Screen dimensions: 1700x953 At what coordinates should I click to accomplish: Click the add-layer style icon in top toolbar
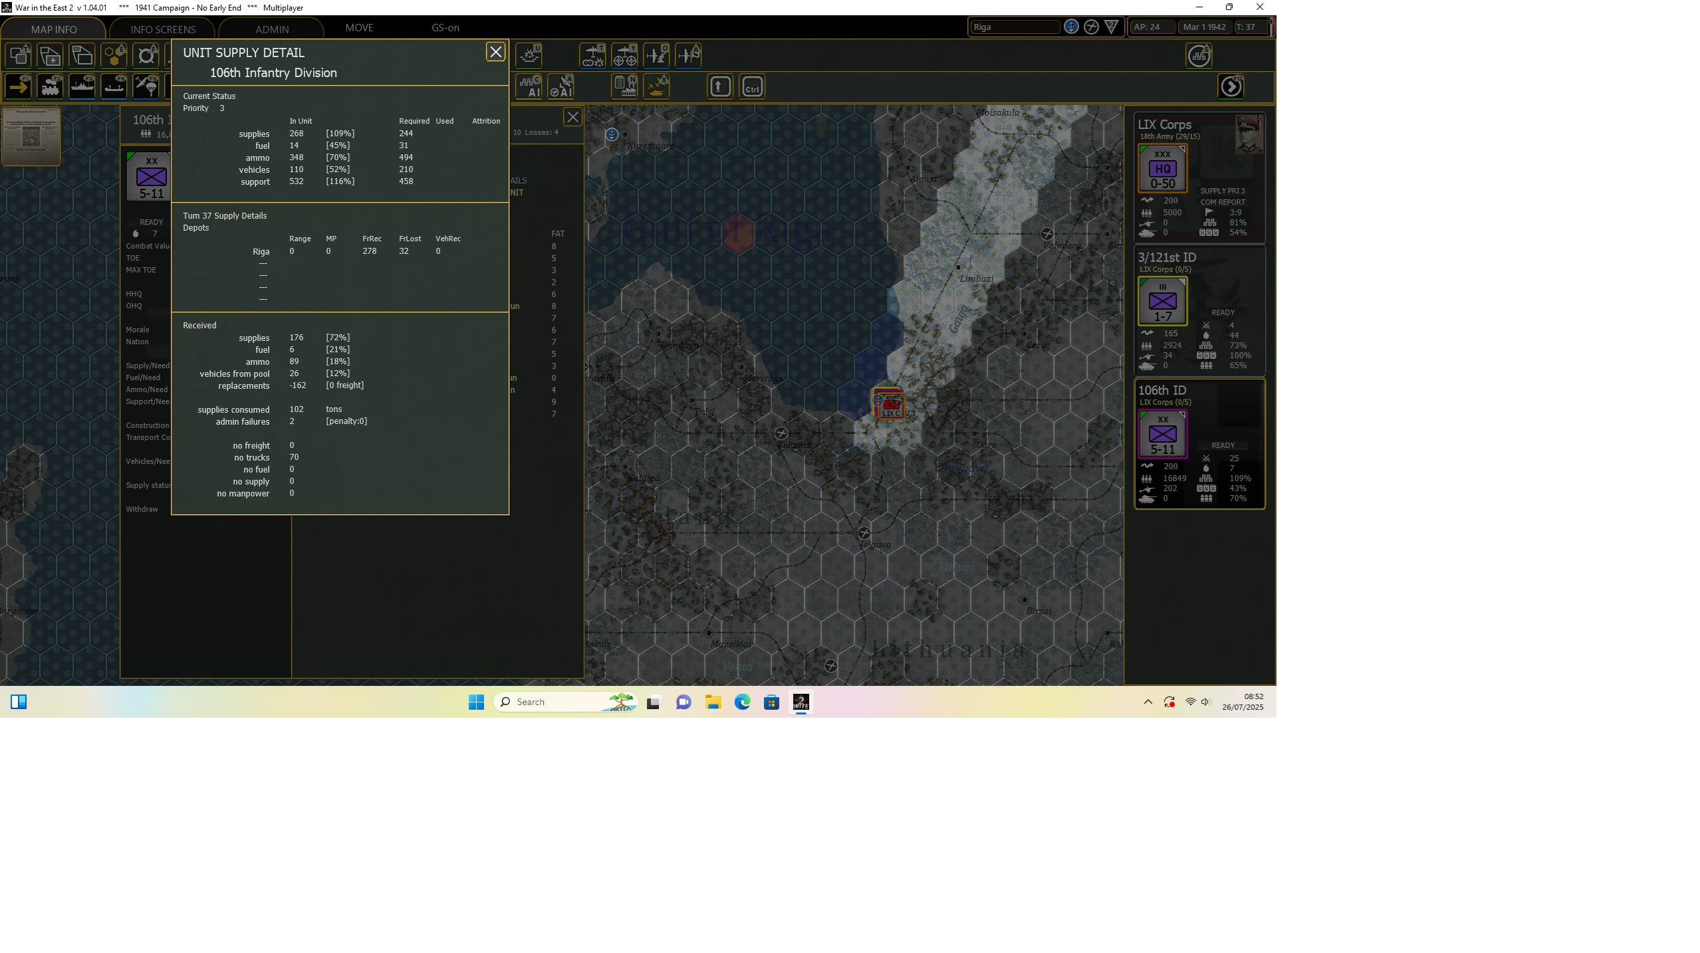tap(50, 55)
